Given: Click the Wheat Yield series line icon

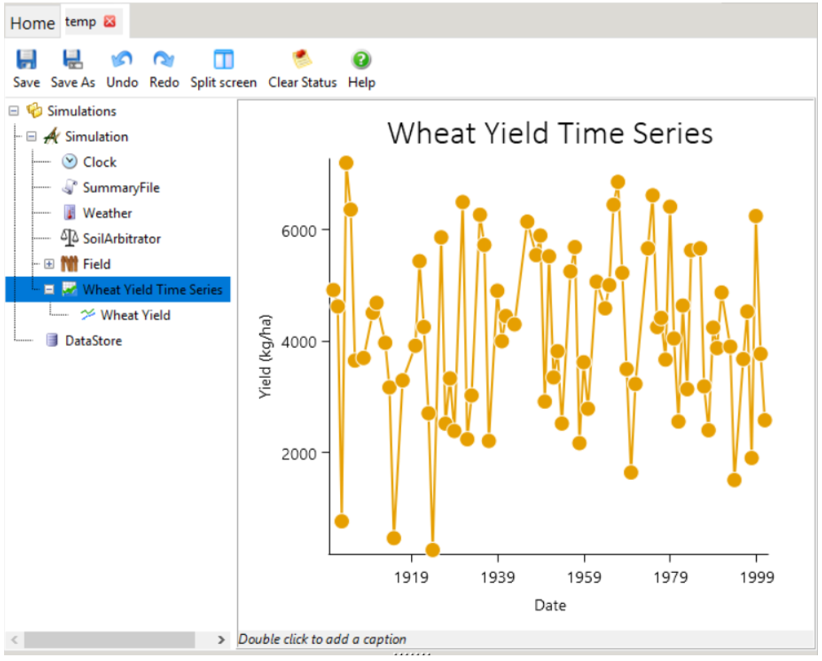Looking at the screenshot, I should pos(87,315).
